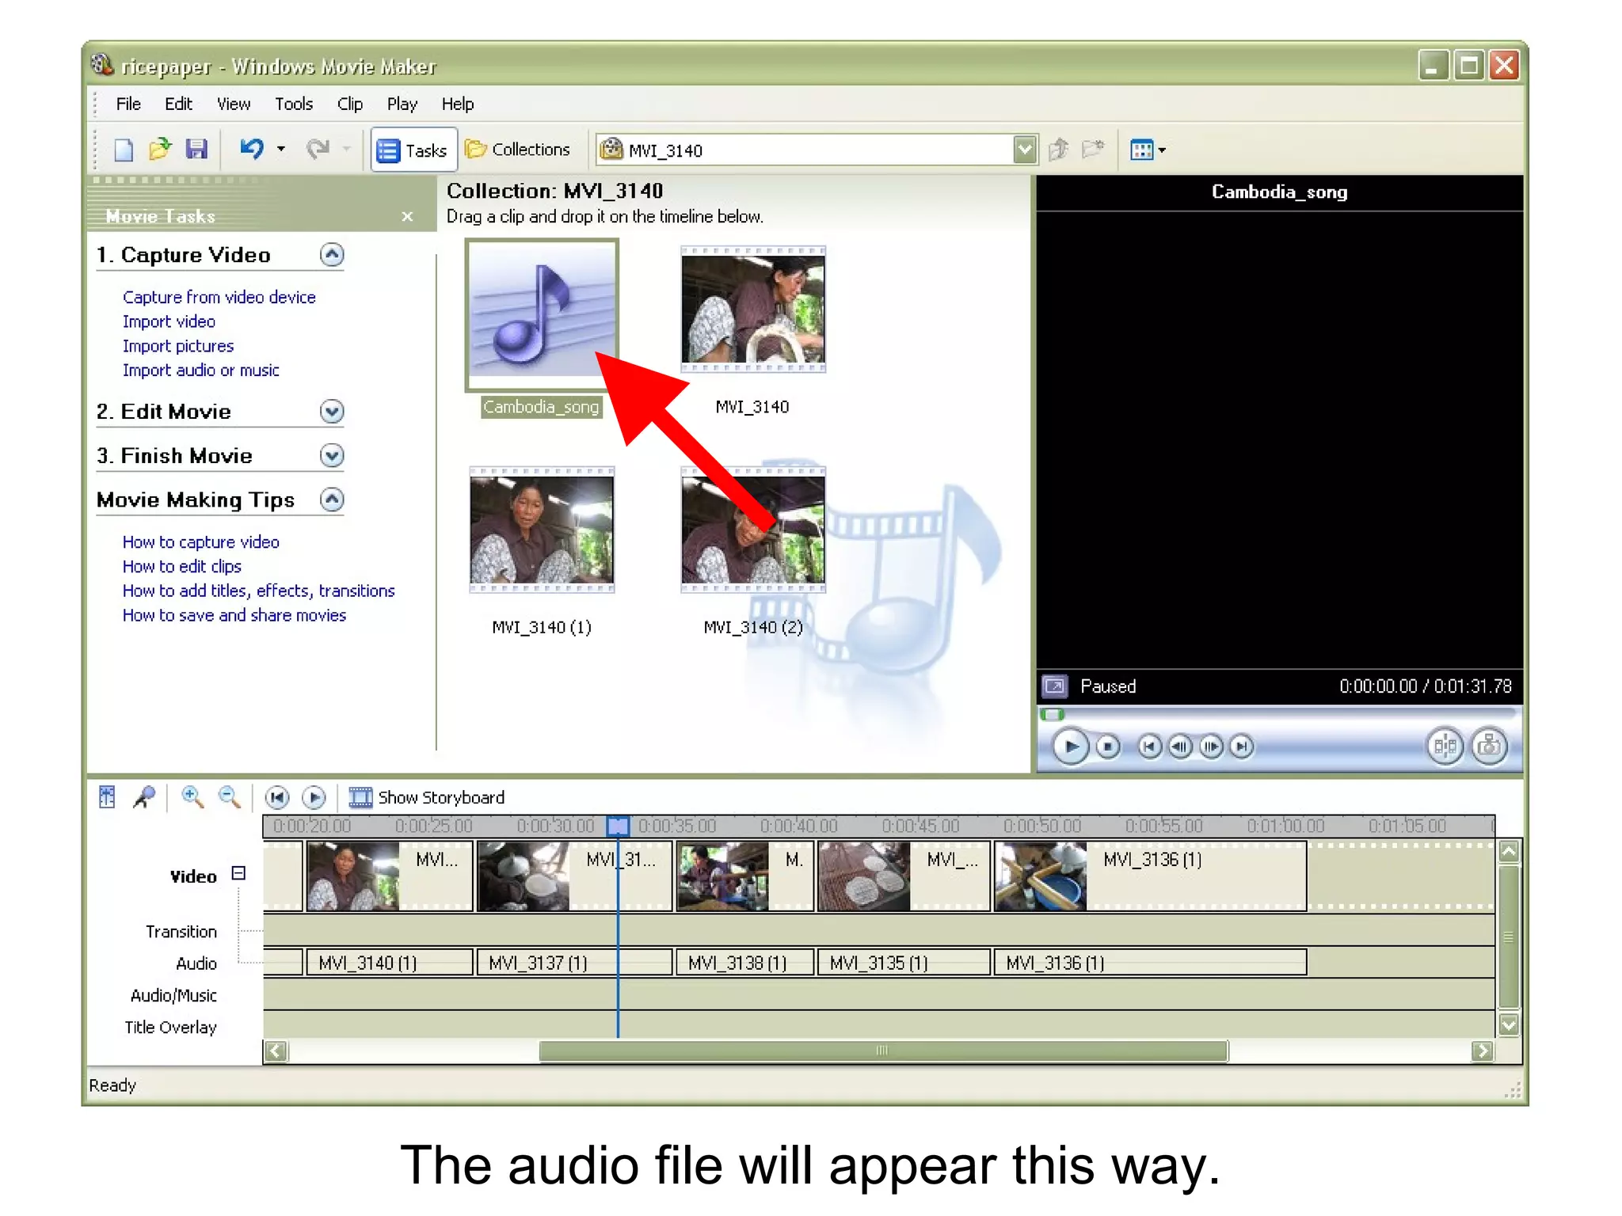Toggle the Tasks pane button
This screenshot has width=1622, height=1216.
tap(413, 150)
